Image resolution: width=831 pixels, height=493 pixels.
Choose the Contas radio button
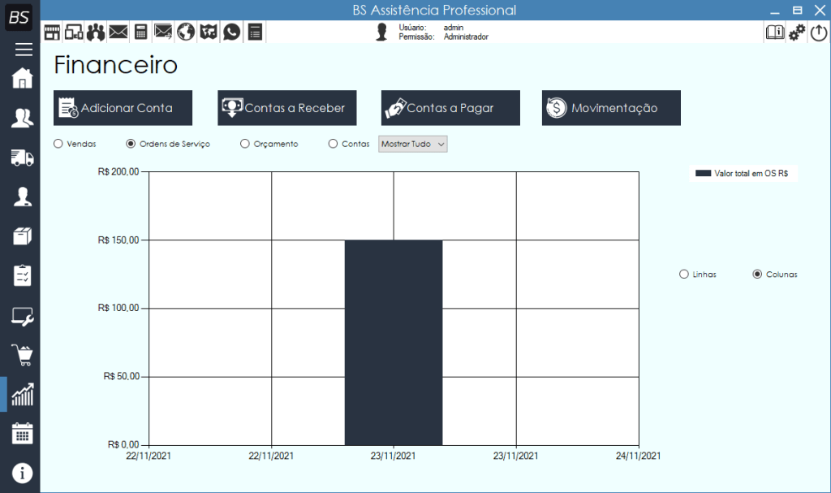coord(333,144)
